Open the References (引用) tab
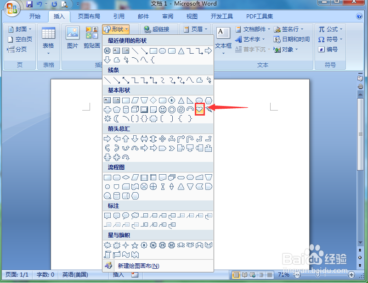This screenshot has width=368, height=283. (119, 16)
